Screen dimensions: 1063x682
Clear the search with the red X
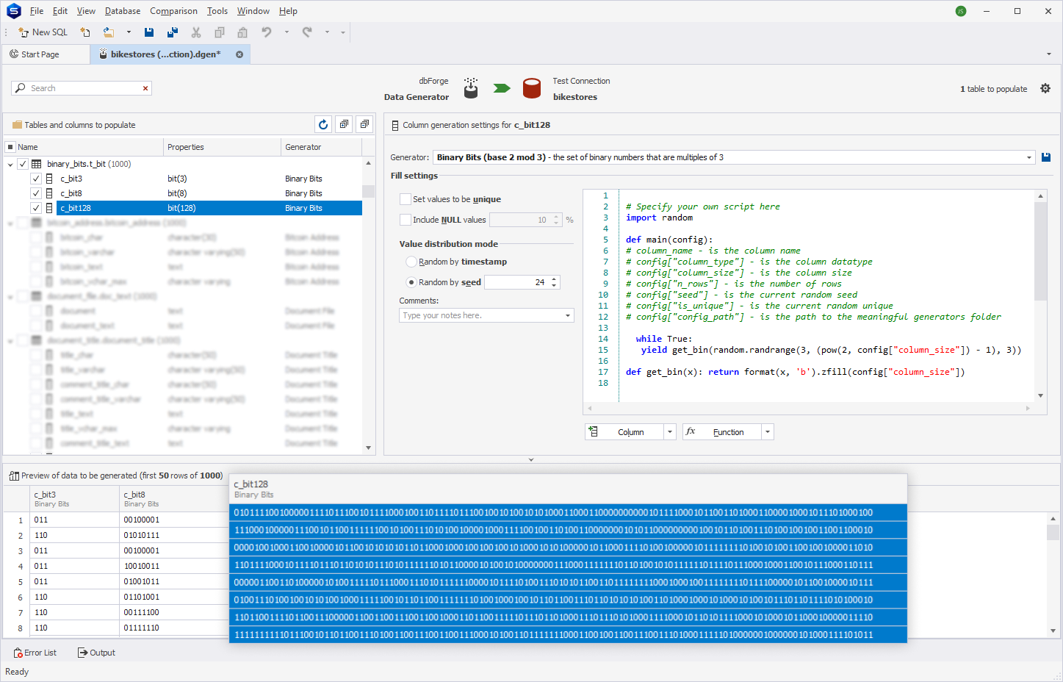[x=145, y=88]
